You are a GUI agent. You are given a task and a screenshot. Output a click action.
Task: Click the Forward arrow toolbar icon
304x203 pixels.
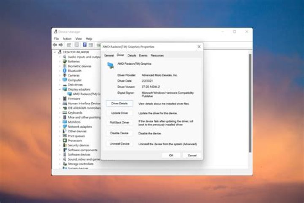(61, 45)
